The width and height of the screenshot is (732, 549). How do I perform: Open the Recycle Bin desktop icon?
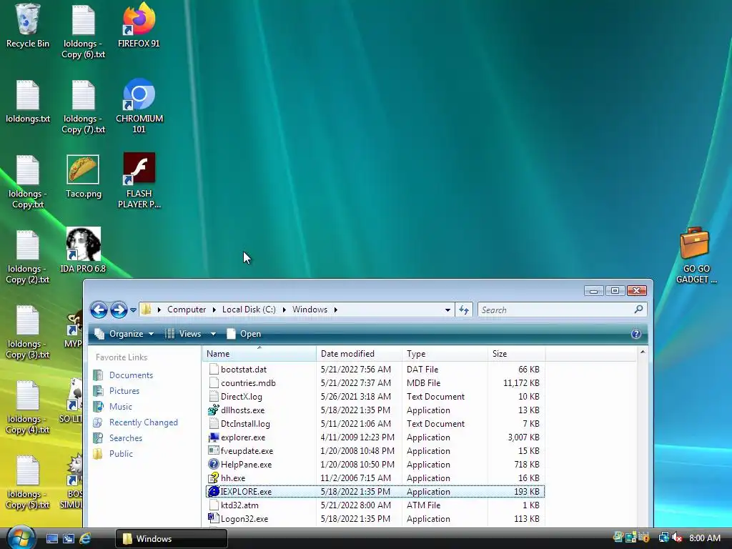pos(28,26)
